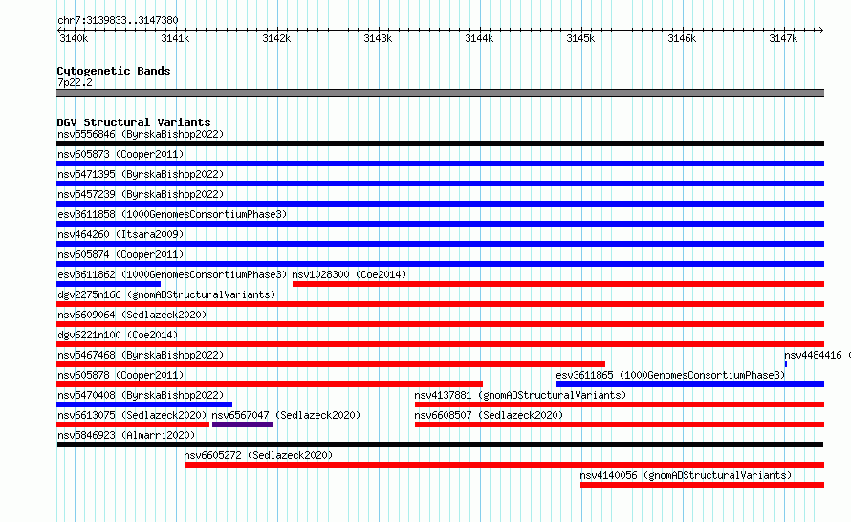The image size is (851, 522).
Task: Open nsv5471395 (ByrskaBishop2022) label
Action: click(x=141, y=174)
